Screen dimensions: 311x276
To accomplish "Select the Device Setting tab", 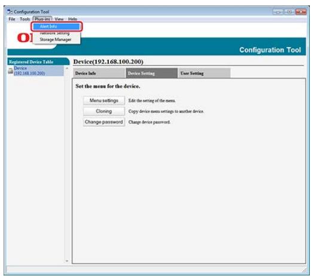I will tap(152, 73).
